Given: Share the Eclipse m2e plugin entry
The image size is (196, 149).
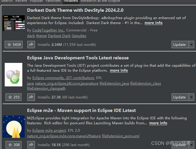Looking at the screenshot, I should click(x=31, y=145).
